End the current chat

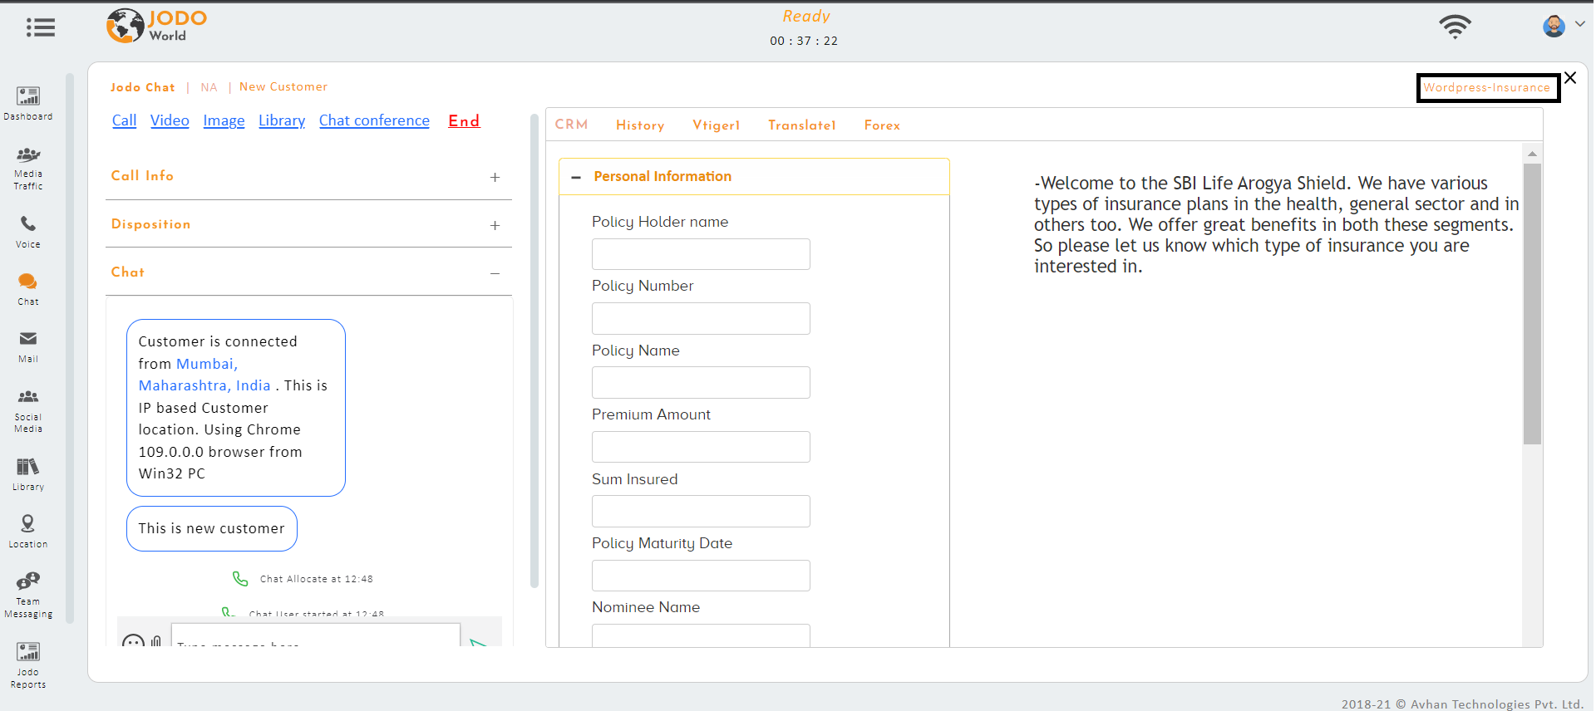tap(464, 120)
